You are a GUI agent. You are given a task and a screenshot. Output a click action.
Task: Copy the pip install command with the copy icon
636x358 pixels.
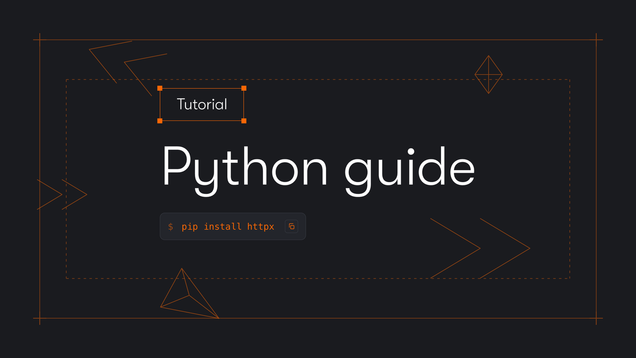tap(291, 227)
